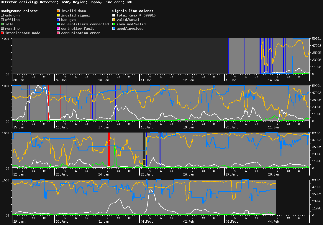323x225 pixels.
Task: Toggle the valid/total signal line
Action: tap(114, 20)
